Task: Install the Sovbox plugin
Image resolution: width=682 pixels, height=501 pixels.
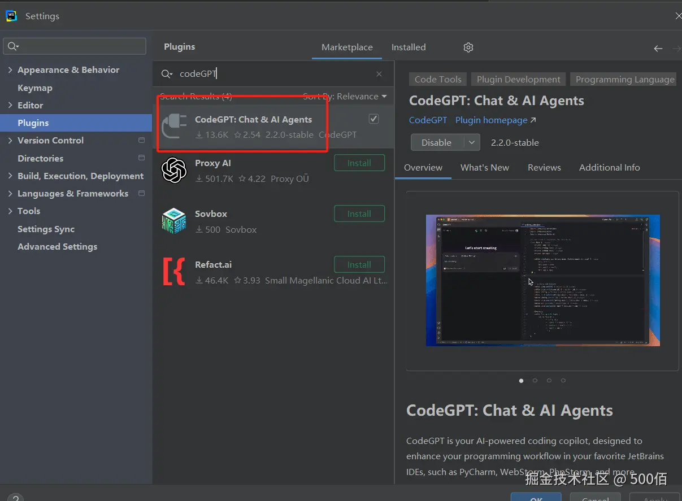Action: [x=359, y=214]
